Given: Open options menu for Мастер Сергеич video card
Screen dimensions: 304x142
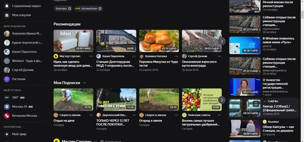Looking at the screenshot, I should 91,56.
